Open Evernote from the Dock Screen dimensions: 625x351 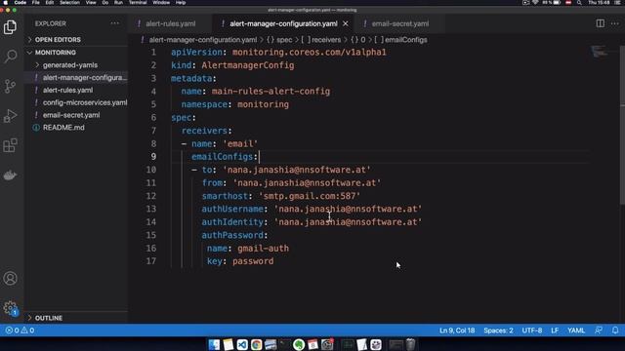coord(299,344)
